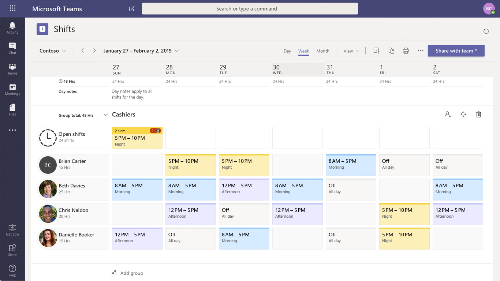The image size is (500, 281).
Task: Select Beth Davies' Thursday Off block
Action: (351, 190)
